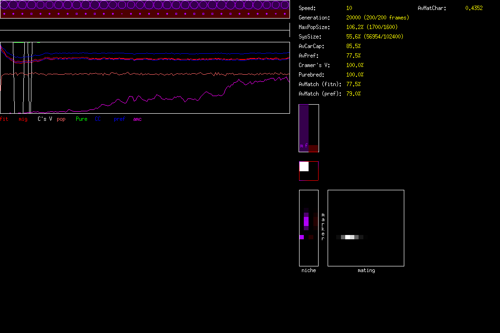Click the bright magenta block in the niche column
The image size is (500, 333).
pyautogui.click(x=306, y=221)
